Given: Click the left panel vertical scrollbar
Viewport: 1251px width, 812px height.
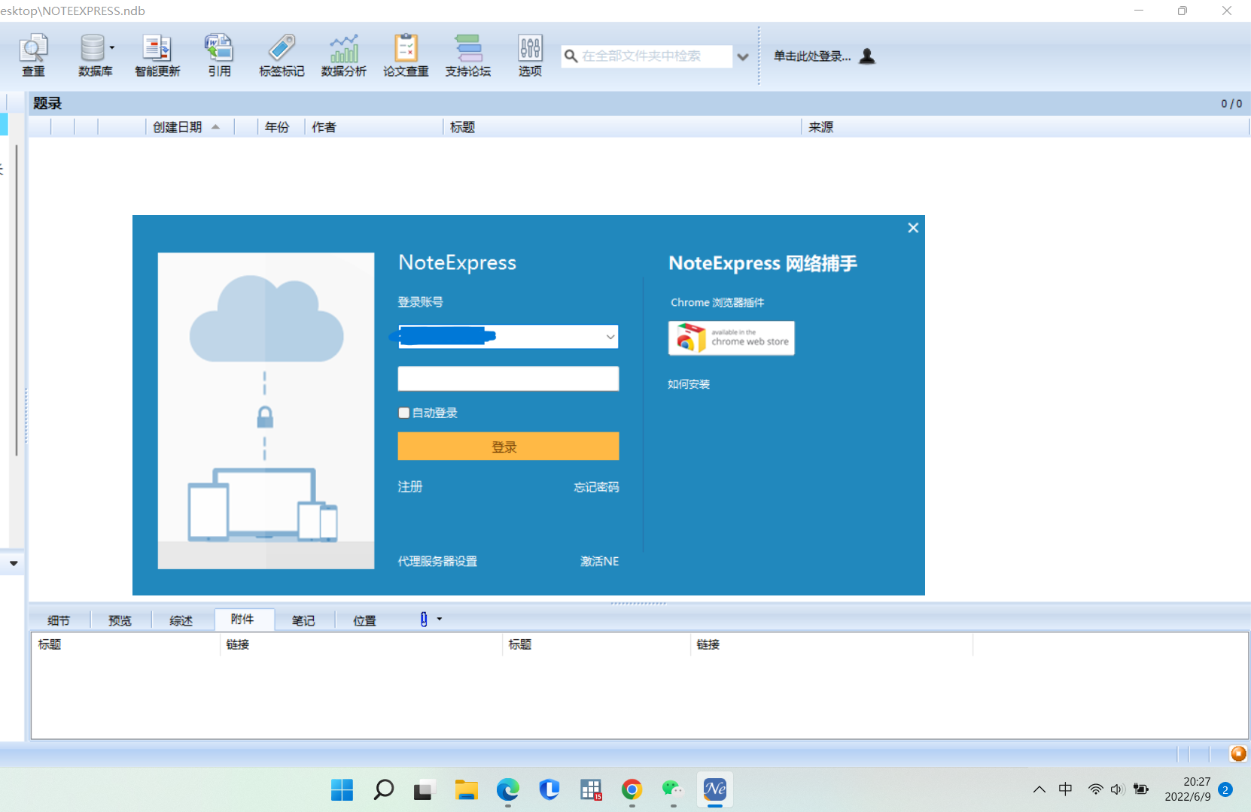Looking at the screenshot, I should pos(17,301).
